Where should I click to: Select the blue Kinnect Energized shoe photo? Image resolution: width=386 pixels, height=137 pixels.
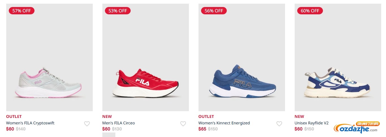pos(242,81)
